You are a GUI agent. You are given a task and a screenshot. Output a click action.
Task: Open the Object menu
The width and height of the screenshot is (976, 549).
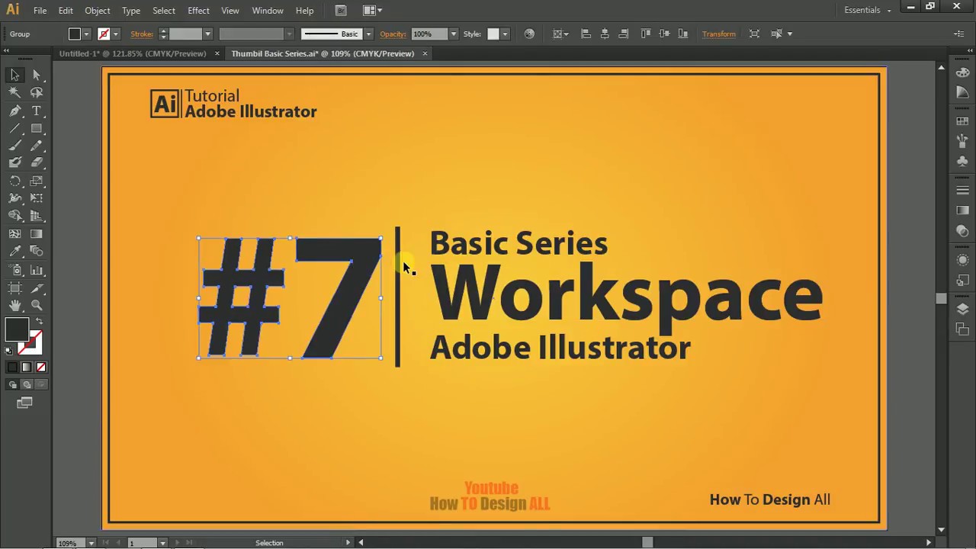(x=97, y=10)
